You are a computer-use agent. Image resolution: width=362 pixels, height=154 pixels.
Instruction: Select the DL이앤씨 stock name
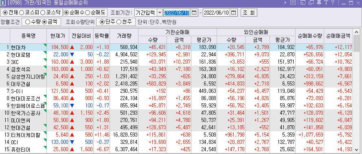[x=20, y=120]
